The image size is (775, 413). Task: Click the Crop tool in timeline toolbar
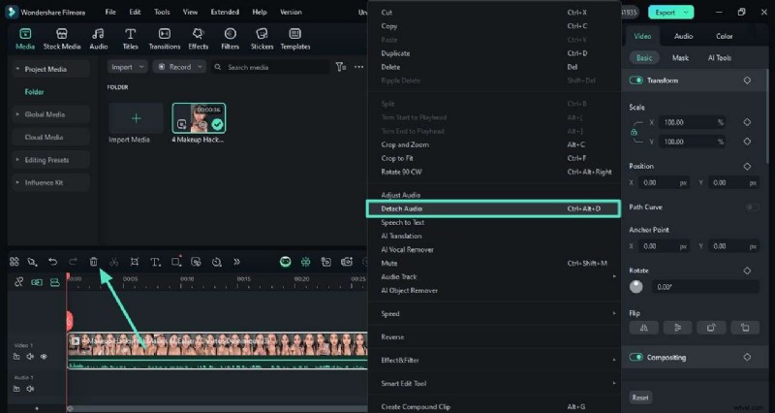[x=134, y=262]
